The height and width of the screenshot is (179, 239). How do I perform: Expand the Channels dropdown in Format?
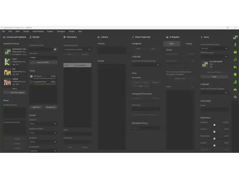pos(43,124)
